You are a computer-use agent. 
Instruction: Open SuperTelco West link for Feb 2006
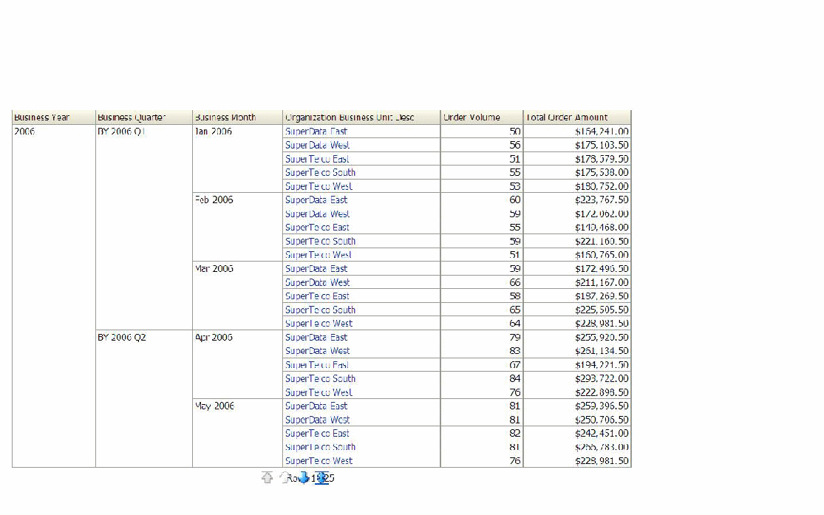click(319, 255)
